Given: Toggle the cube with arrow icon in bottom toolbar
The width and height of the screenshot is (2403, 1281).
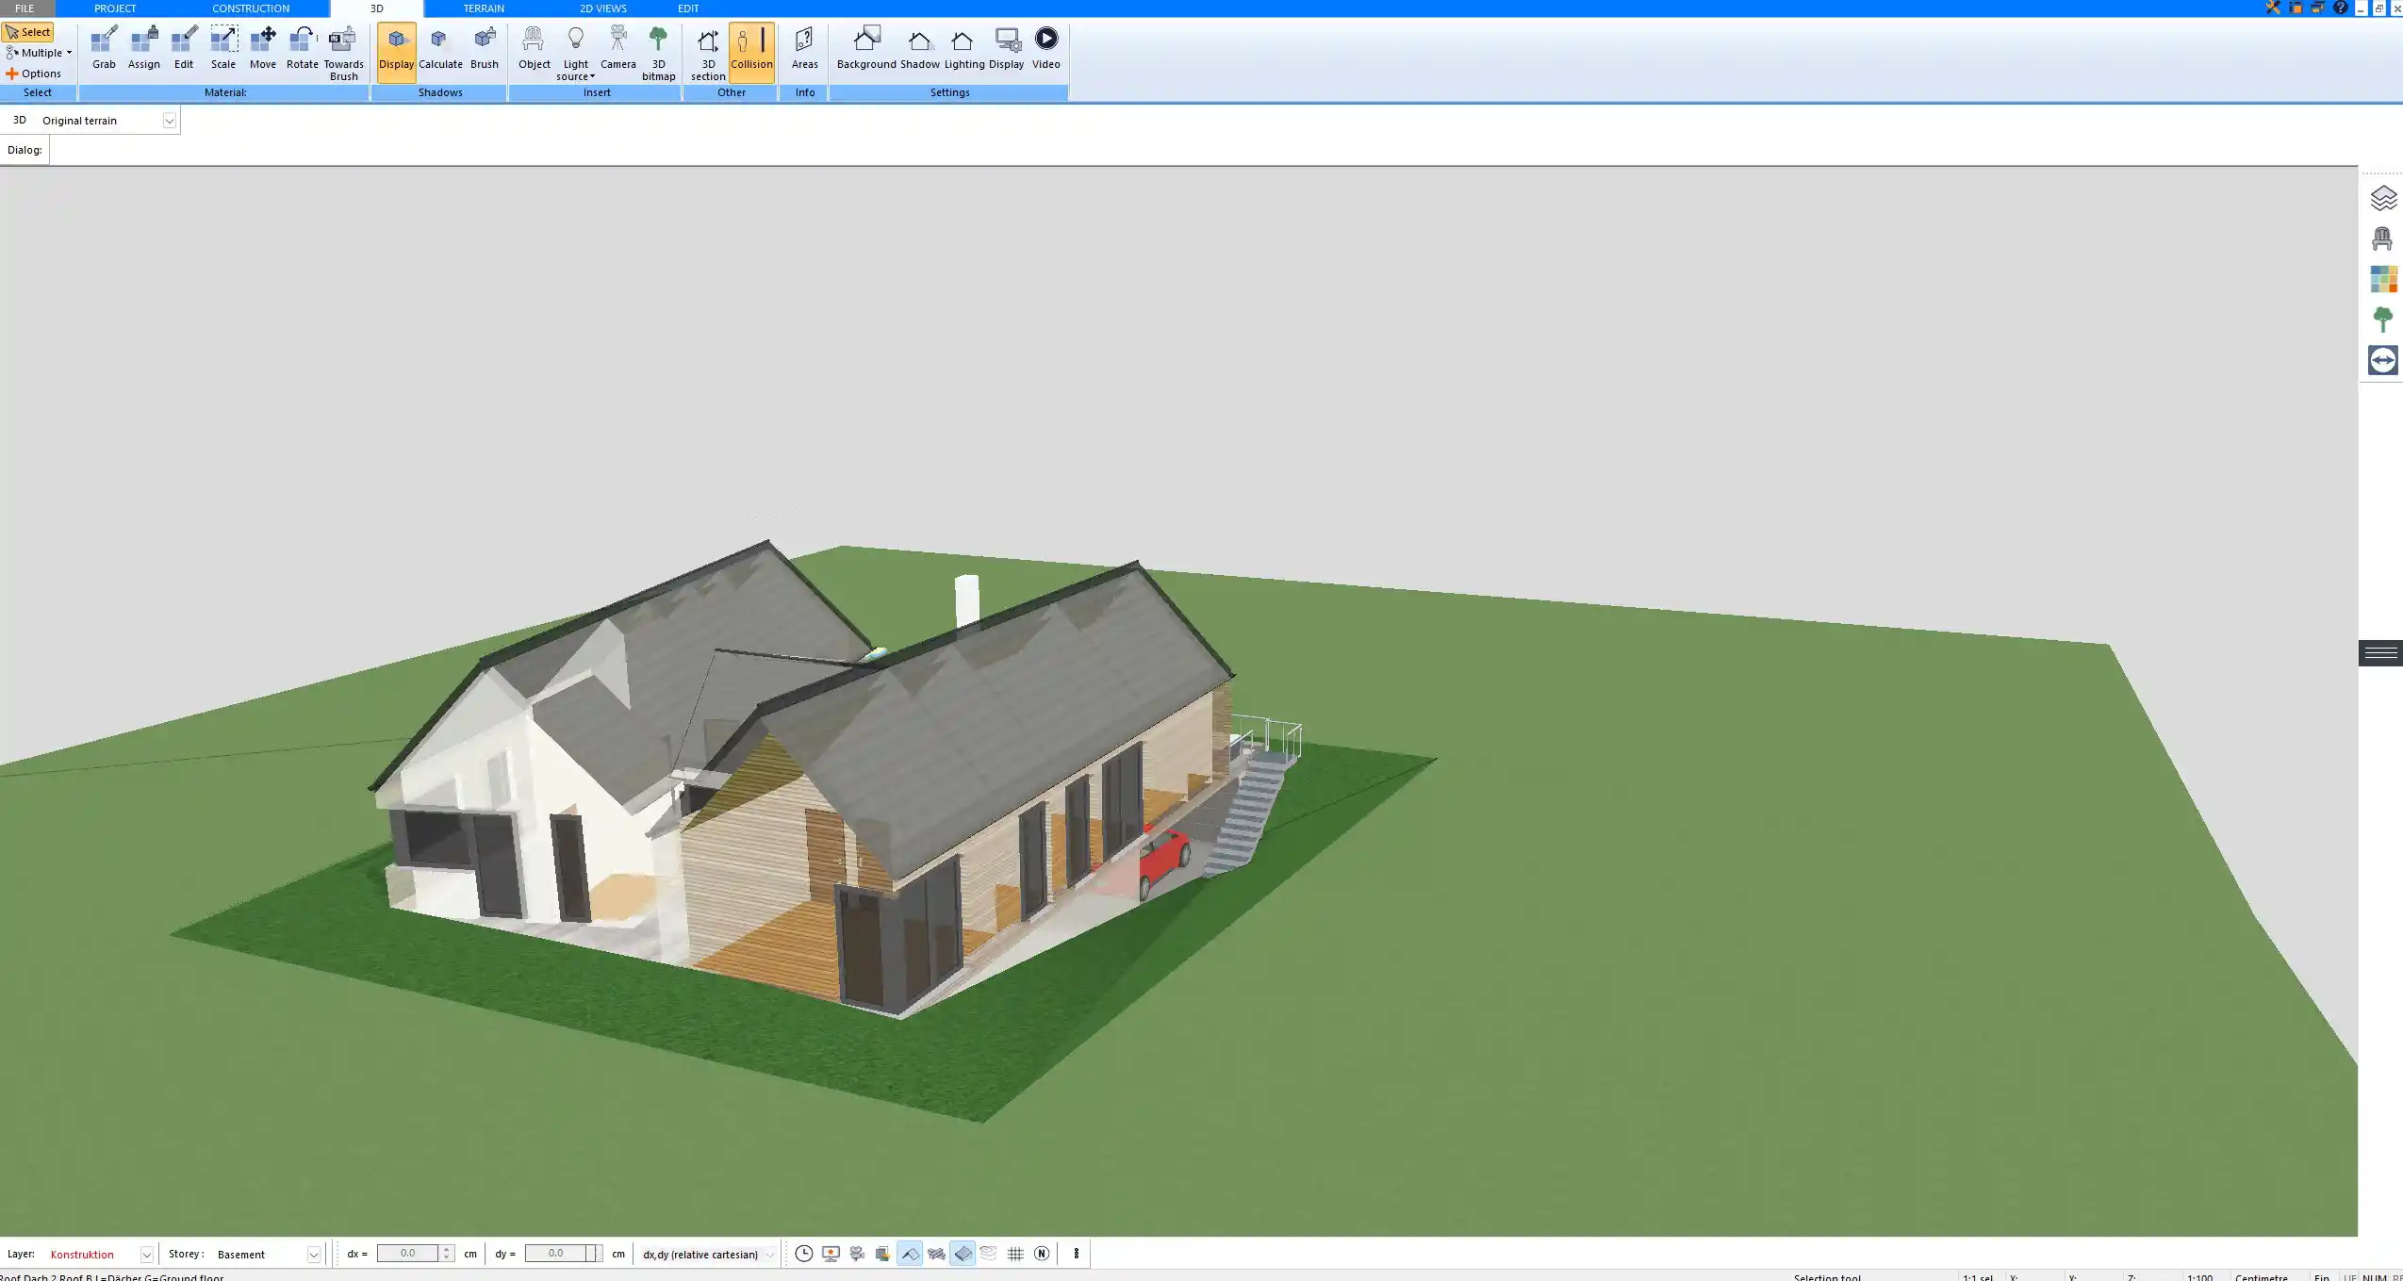Looking at the screenshot, I should point(882,1254).
